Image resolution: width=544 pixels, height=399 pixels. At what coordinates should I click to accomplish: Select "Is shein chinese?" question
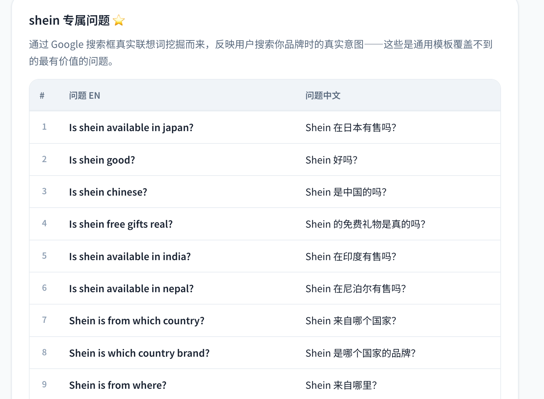[x=108, y=192]
